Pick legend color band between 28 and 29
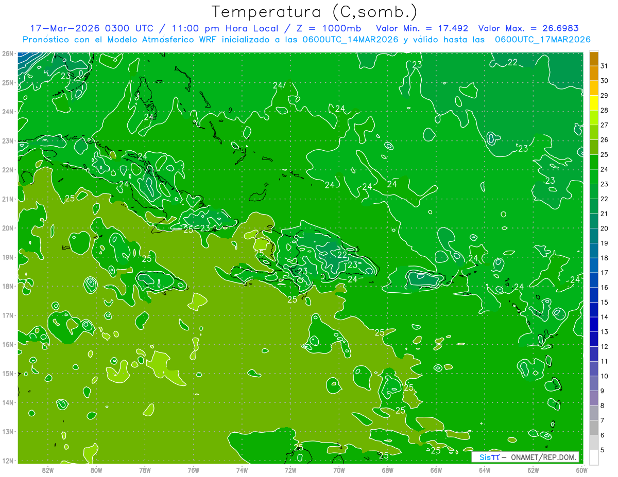 click(594, 103)
